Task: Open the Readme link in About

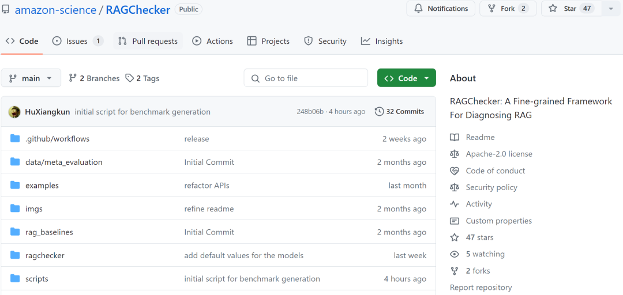Action: (480, 137)
